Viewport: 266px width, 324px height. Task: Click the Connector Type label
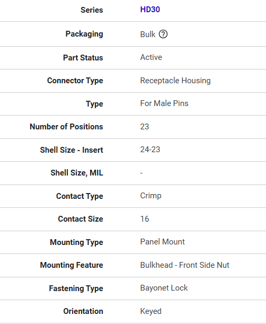click(x=75, y=81)
